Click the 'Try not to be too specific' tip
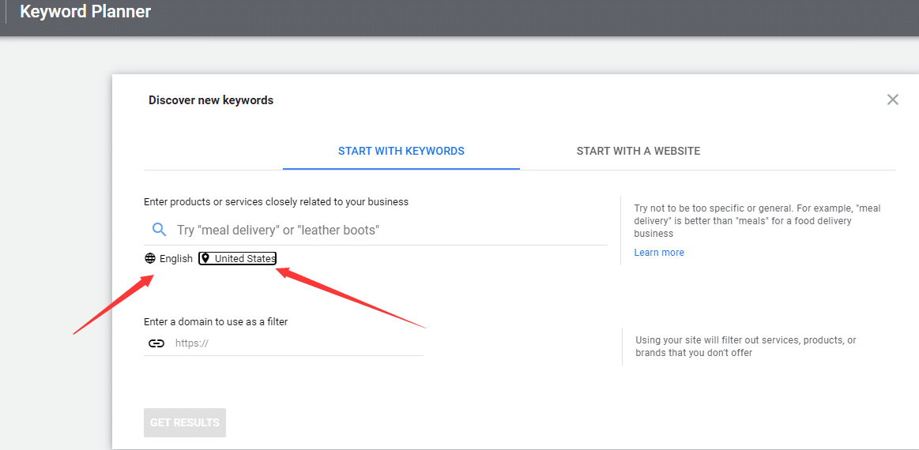 [757, 221]
